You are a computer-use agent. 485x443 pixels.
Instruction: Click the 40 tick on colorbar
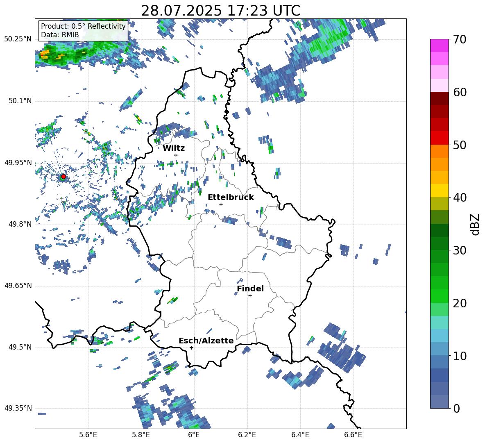click(x=460, y=198)
